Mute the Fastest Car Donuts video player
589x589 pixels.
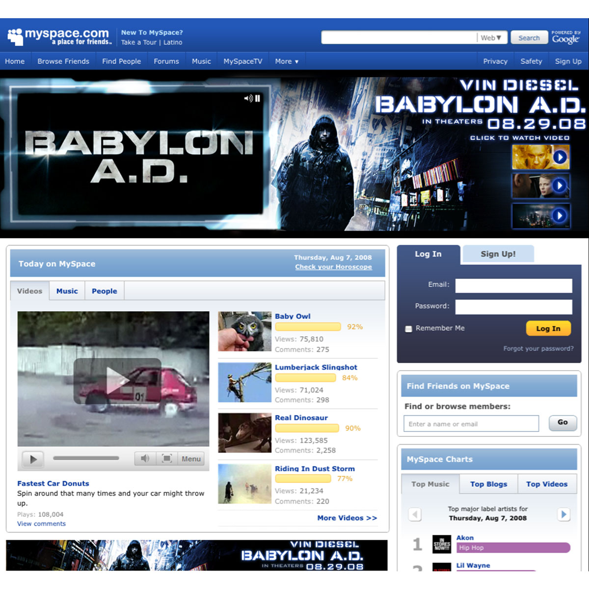tap(145, 458)
